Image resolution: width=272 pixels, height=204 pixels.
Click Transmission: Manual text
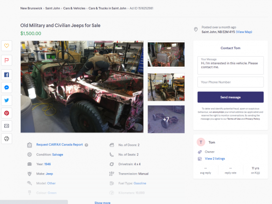tap(133, 174)
